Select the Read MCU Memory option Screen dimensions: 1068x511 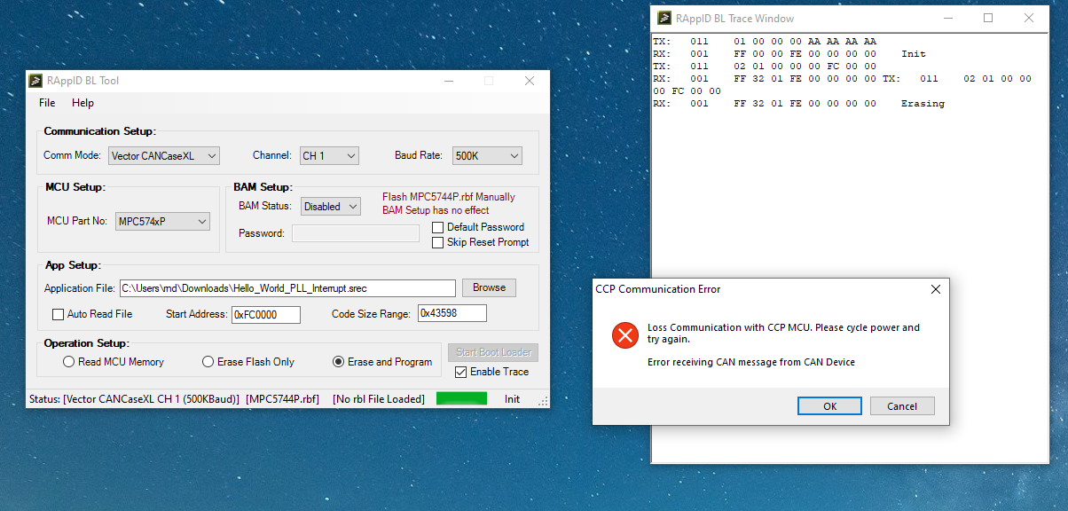68,360
